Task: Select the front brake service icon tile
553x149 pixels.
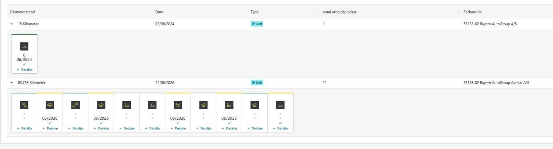Action: [24, 105]
